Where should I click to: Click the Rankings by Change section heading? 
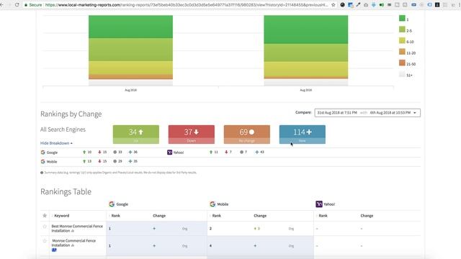click(71, 114)
